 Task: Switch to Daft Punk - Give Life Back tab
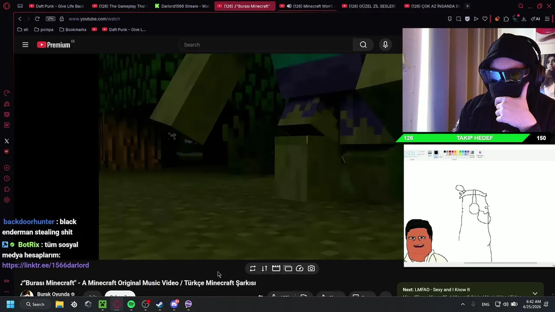click(56, 6)
